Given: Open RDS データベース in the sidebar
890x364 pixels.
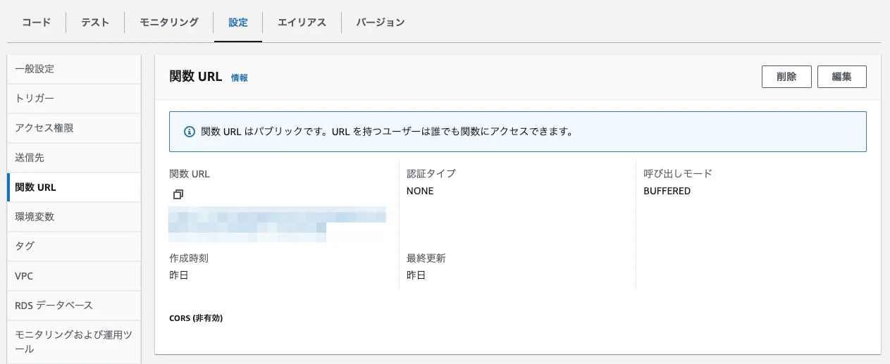Looking at the screenshot, I should (x=74, y=306).
